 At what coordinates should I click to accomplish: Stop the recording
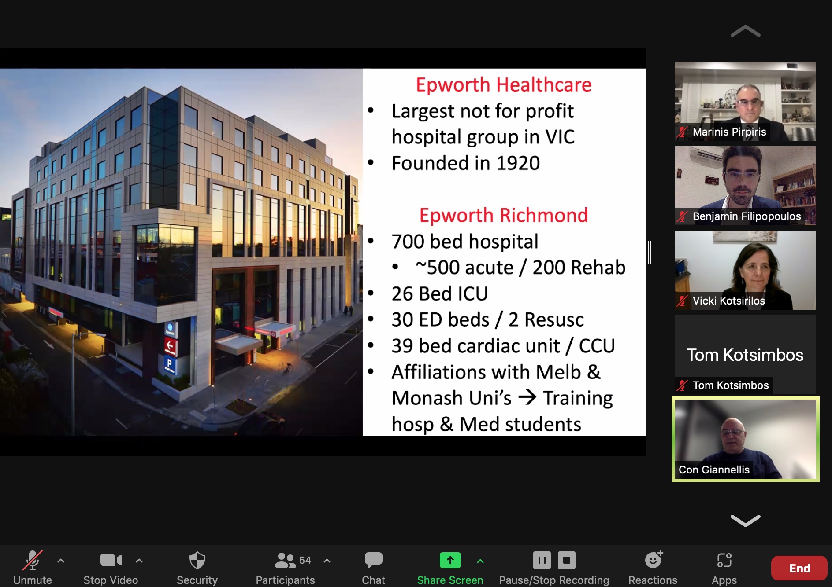[567, 560]
